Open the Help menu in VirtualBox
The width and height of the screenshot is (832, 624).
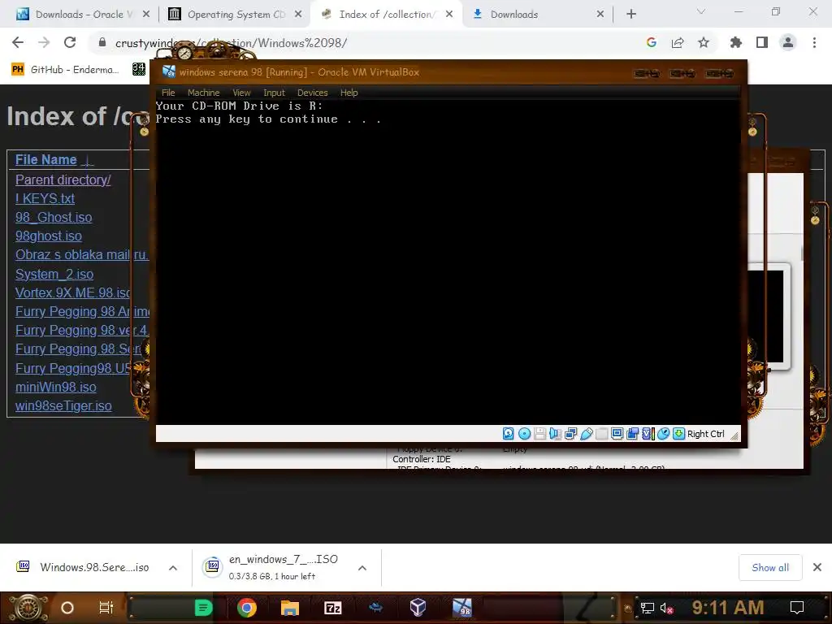pos(349,93)
